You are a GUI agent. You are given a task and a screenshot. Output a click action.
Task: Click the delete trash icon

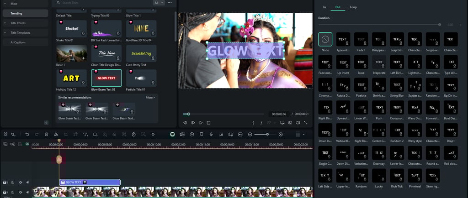pos(46,135)
